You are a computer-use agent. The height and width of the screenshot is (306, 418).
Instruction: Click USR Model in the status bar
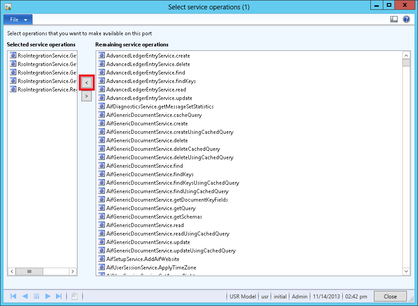point(243,296)
